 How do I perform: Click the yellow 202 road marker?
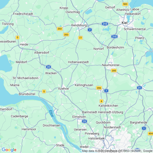point(60,29)
